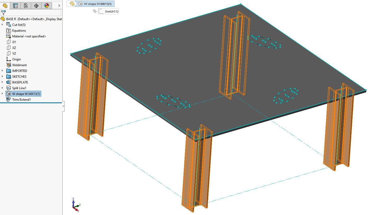Screen dimensions: 372x215
Task: Select BASEPLATE feature name
Action: pyautogui.click(x=20, y=82)
